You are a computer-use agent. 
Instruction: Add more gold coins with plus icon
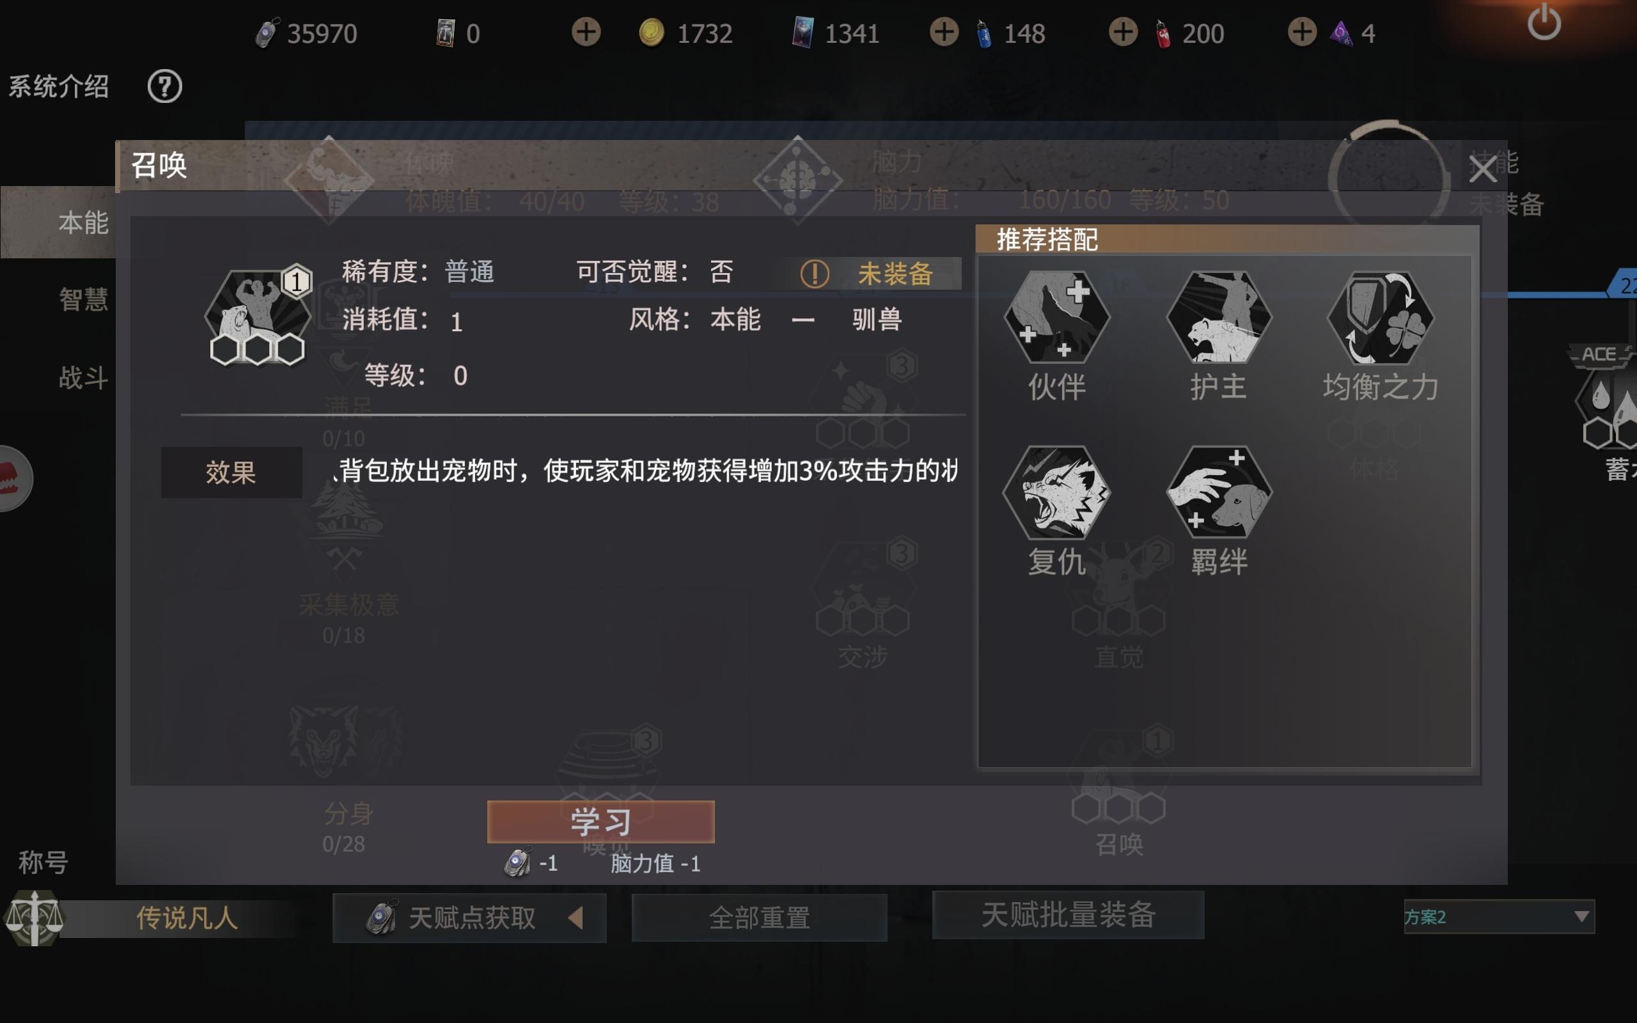[586, 32]
